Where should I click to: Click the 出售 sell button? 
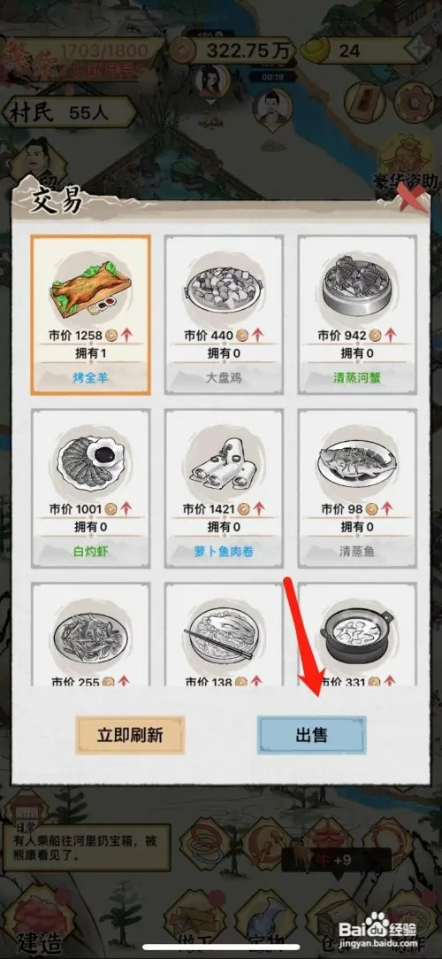click(311, 735)
